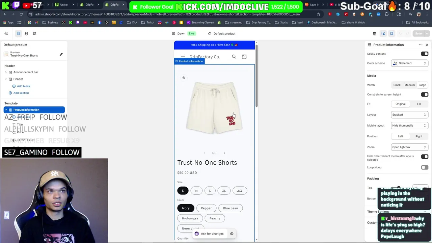Open the App embeds icon
Screen dimensions: 432x243
[34, 33]
